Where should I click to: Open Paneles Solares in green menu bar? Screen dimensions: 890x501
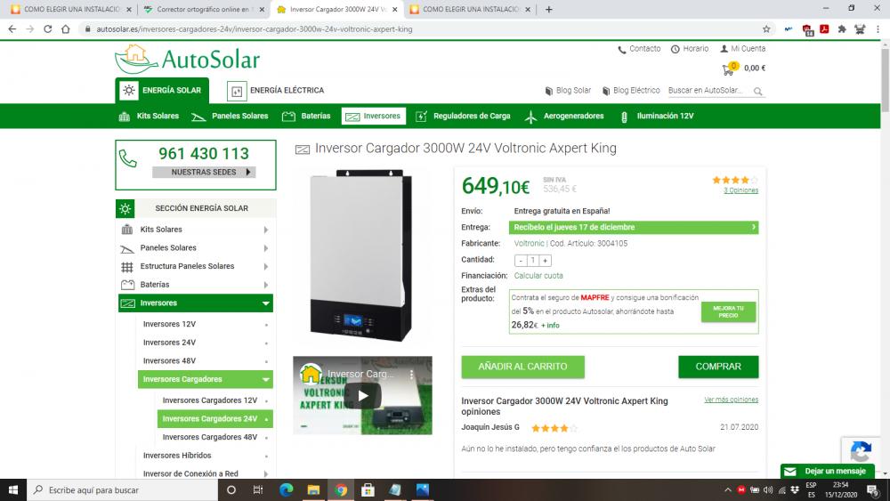pyautogui.click(x=230, y=116)
